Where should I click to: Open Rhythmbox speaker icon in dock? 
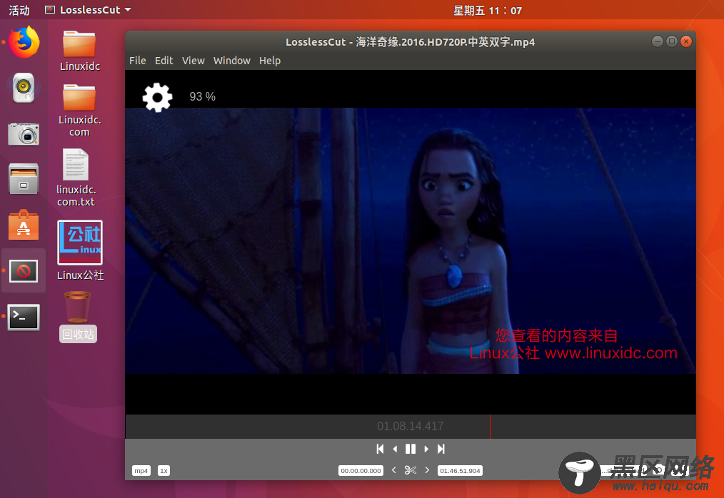[24, 87]
